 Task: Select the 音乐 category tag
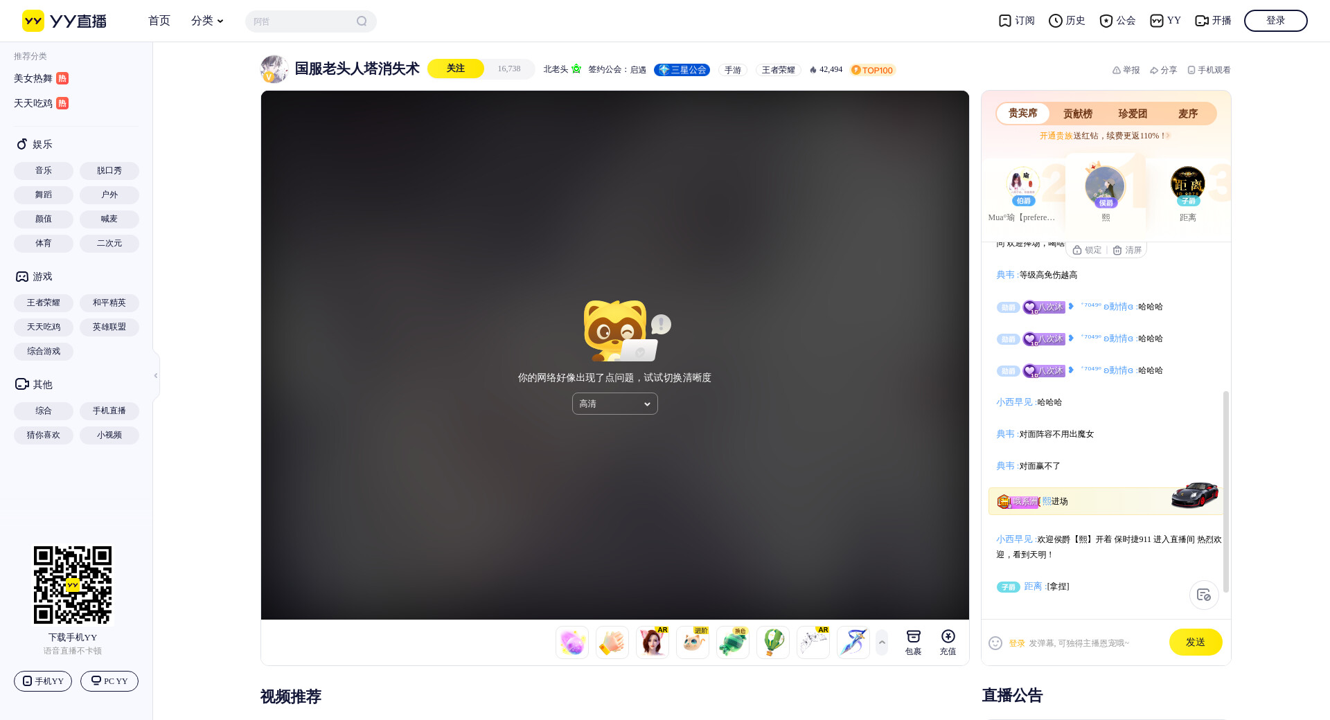pyautogui.click(x=44, y=170)
